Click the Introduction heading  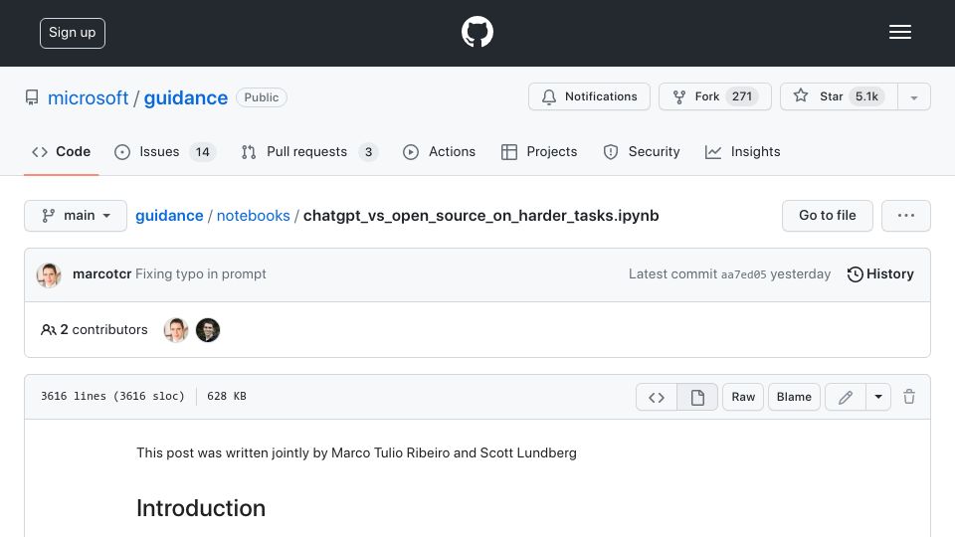click(201, 508)
